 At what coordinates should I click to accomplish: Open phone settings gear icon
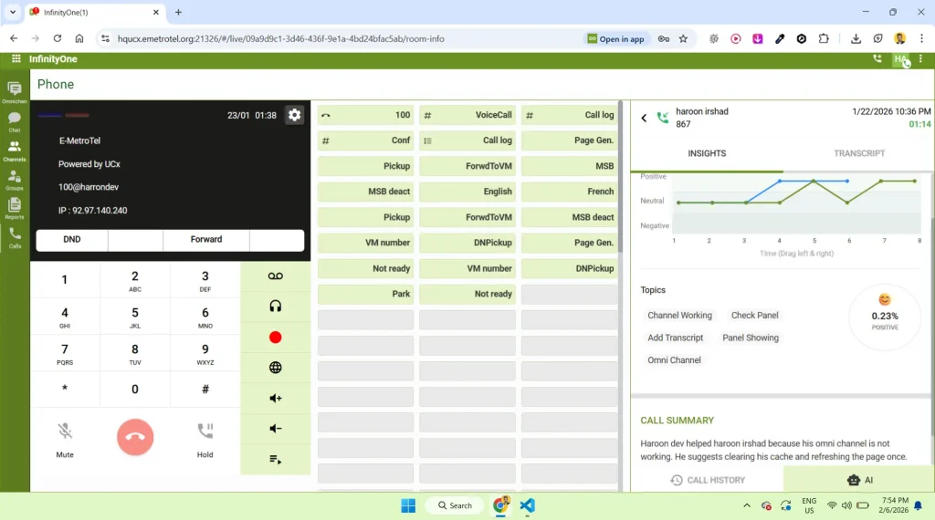click(295, 115)
